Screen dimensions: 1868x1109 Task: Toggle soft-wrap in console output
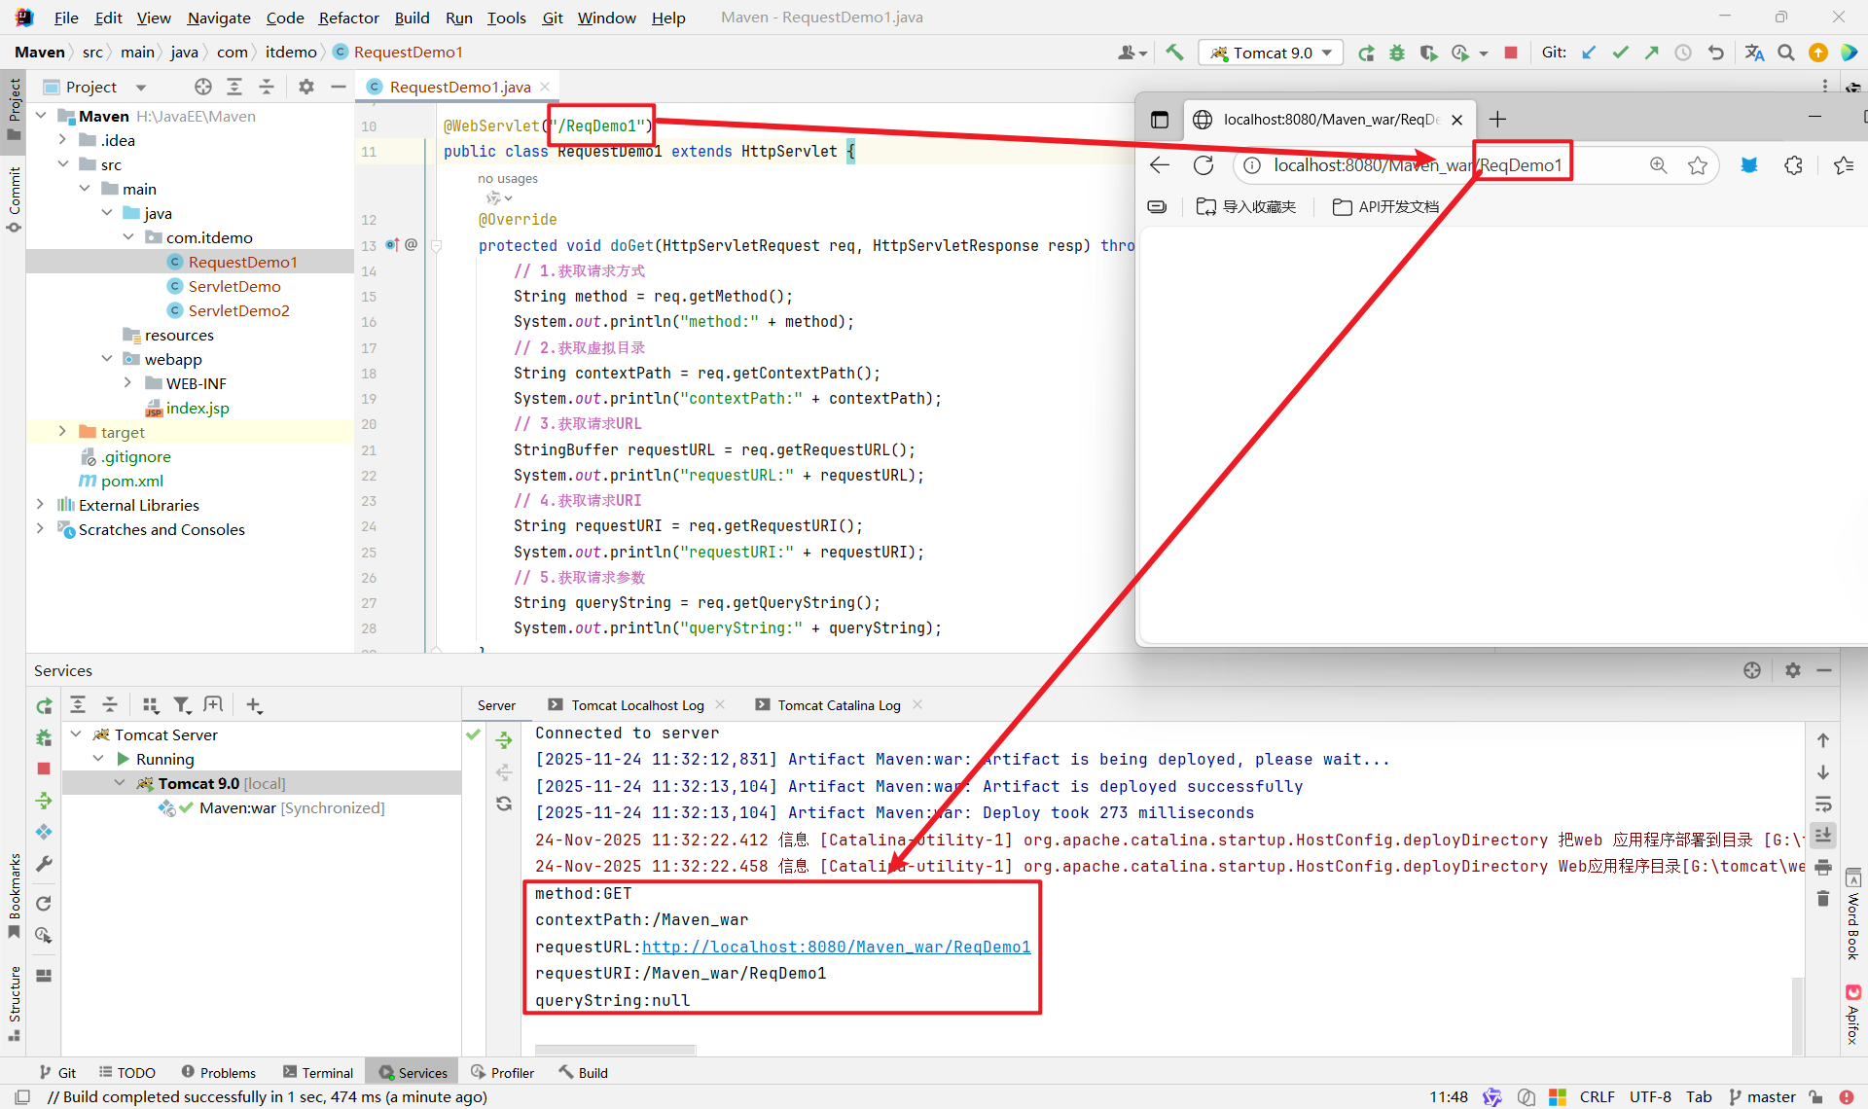1823,804
